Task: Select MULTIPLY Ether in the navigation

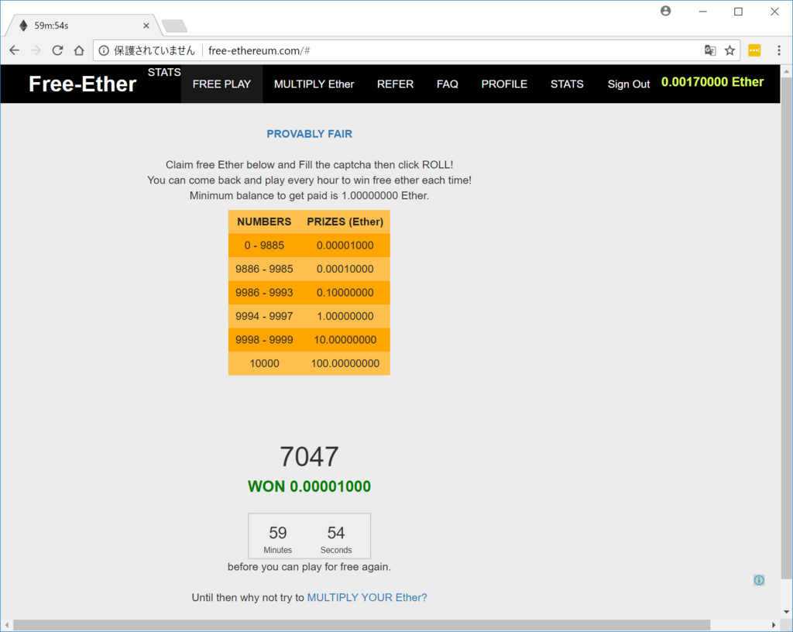Action: pos(313,84)
